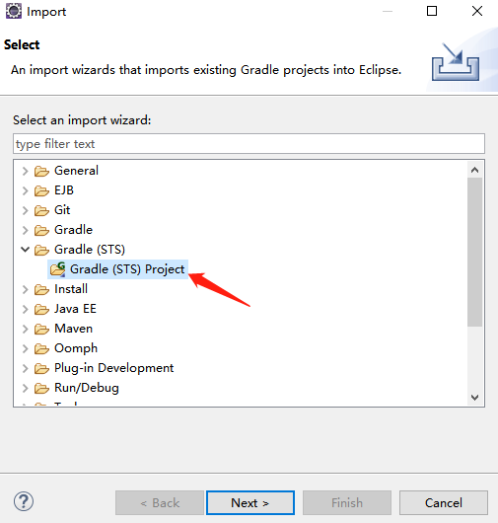498x523 pixels.
Task: Click the Java EE folder icon
Action: (41, 309)
